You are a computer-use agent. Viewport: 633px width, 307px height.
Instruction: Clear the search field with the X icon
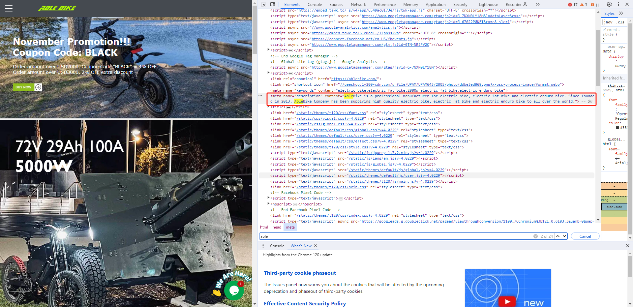tap(535, 236)
